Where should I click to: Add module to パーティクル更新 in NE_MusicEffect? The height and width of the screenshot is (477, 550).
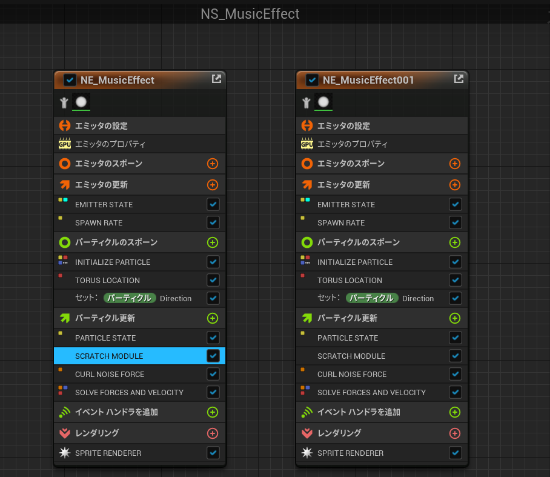(x=213, y=318)
